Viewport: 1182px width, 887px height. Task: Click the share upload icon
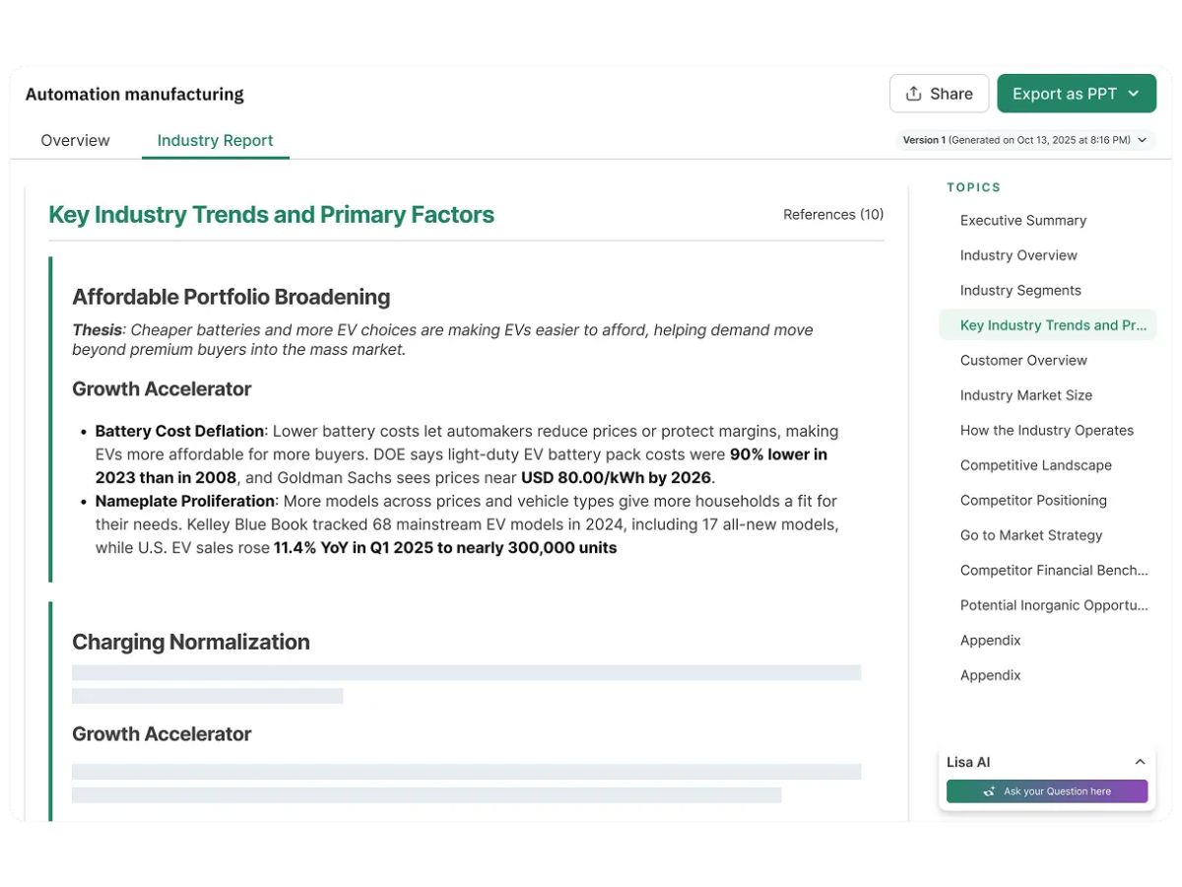(x=913, y=94)
